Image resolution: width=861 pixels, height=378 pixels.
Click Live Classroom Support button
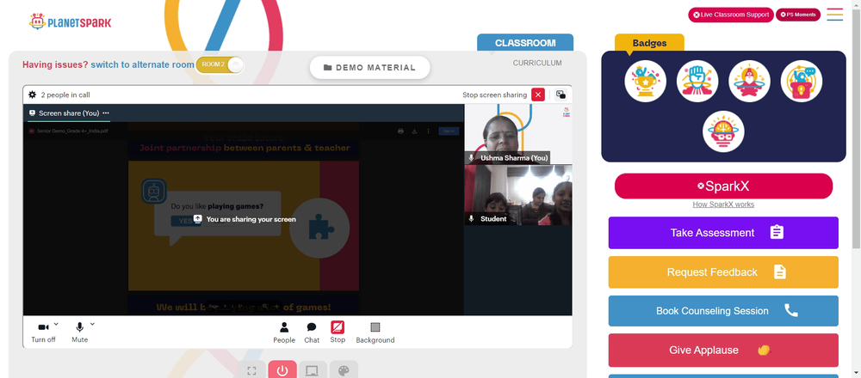coord(731,15)
